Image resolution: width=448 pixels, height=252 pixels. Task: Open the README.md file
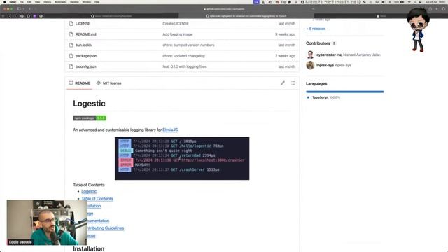[x=85, y=34]
